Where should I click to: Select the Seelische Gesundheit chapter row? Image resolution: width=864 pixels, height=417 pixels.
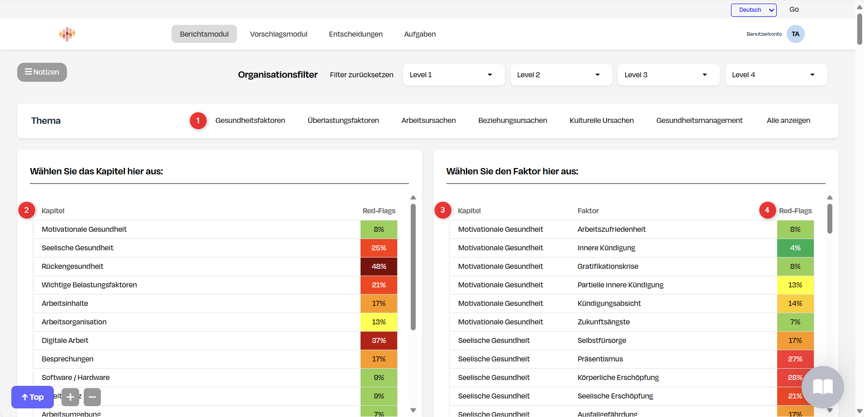click(77, 248)
